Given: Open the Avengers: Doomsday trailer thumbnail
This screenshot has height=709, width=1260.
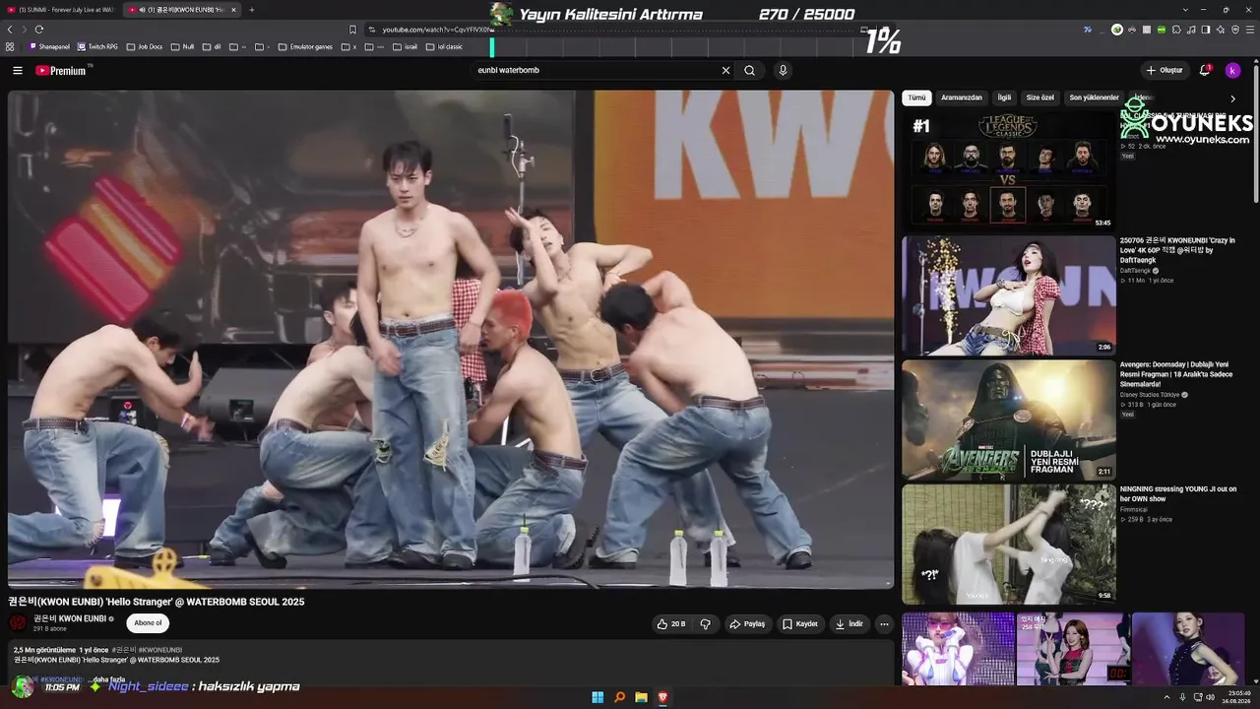Looking at the screenshot, I should coord(1008,419).
